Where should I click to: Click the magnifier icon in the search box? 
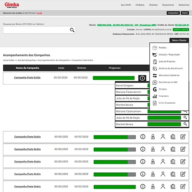pyautogui.click(x=72, y=30)
